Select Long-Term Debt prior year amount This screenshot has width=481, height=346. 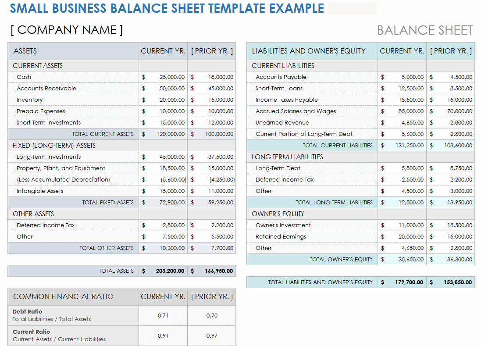[x=451, y=168]
